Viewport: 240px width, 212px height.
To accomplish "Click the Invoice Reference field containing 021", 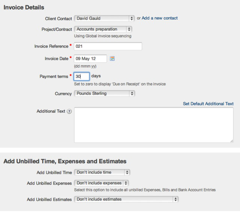I will click(108, 46).
